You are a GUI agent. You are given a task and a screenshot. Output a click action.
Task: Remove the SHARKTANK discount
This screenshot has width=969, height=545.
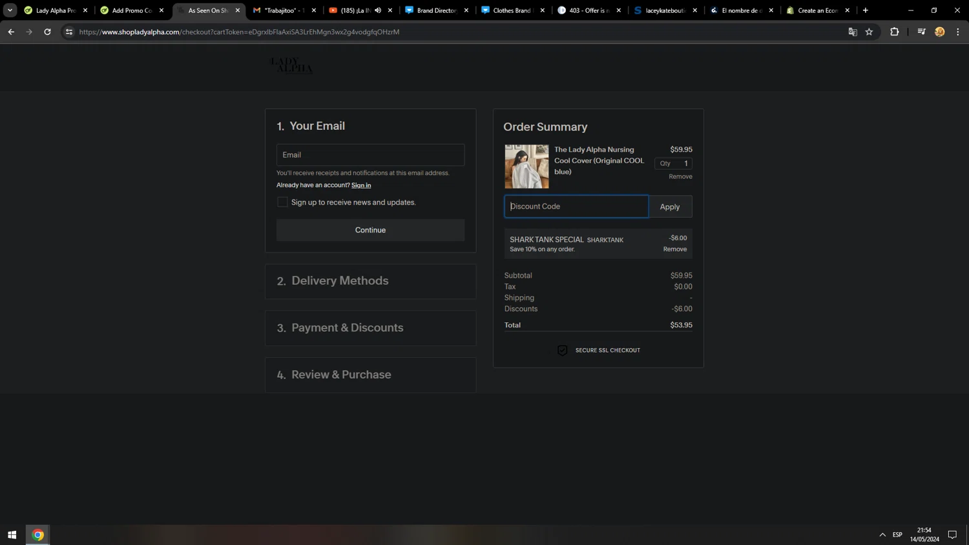675,249
